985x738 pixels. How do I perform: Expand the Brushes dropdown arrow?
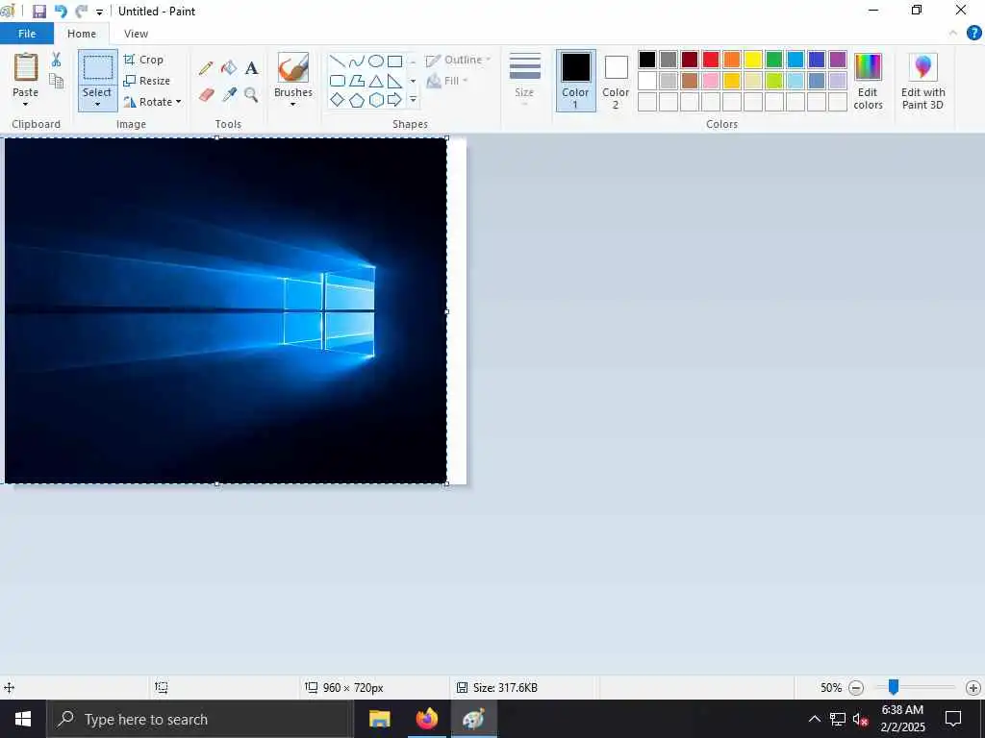pos(292,104)
